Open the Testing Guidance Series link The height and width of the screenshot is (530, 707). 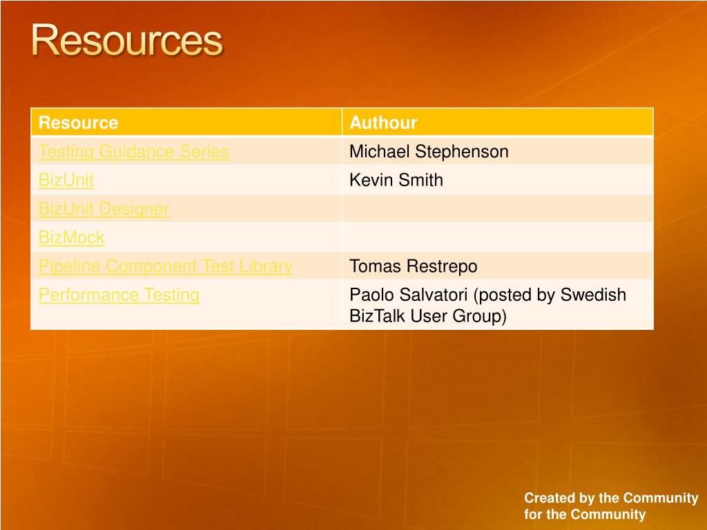click(133, 152)
